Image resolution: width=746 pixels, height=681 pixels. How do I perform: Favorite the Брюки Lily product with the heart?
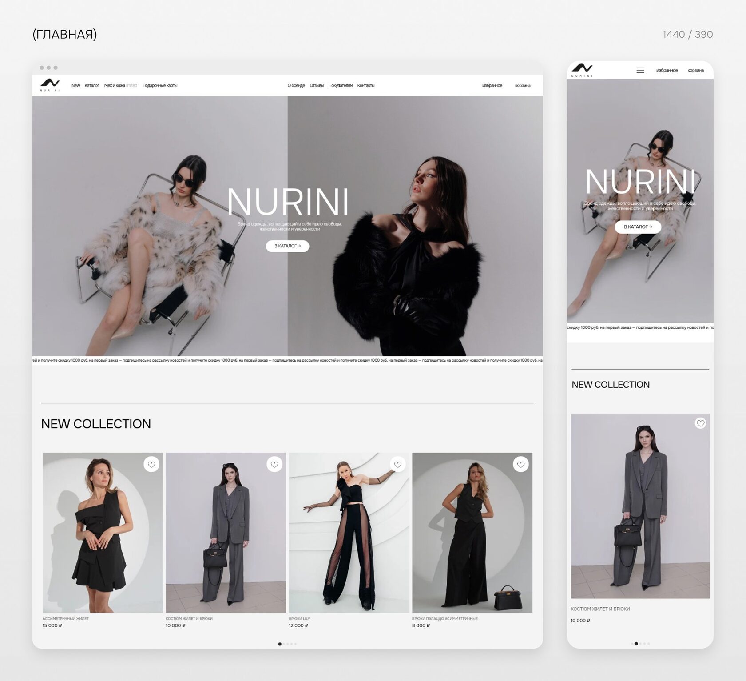pyautogui.click(x=398, y=465)
